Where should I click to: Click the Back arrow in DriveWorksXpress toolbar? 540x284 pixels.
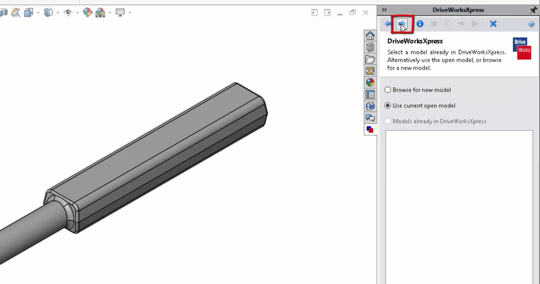click(388, 24)
